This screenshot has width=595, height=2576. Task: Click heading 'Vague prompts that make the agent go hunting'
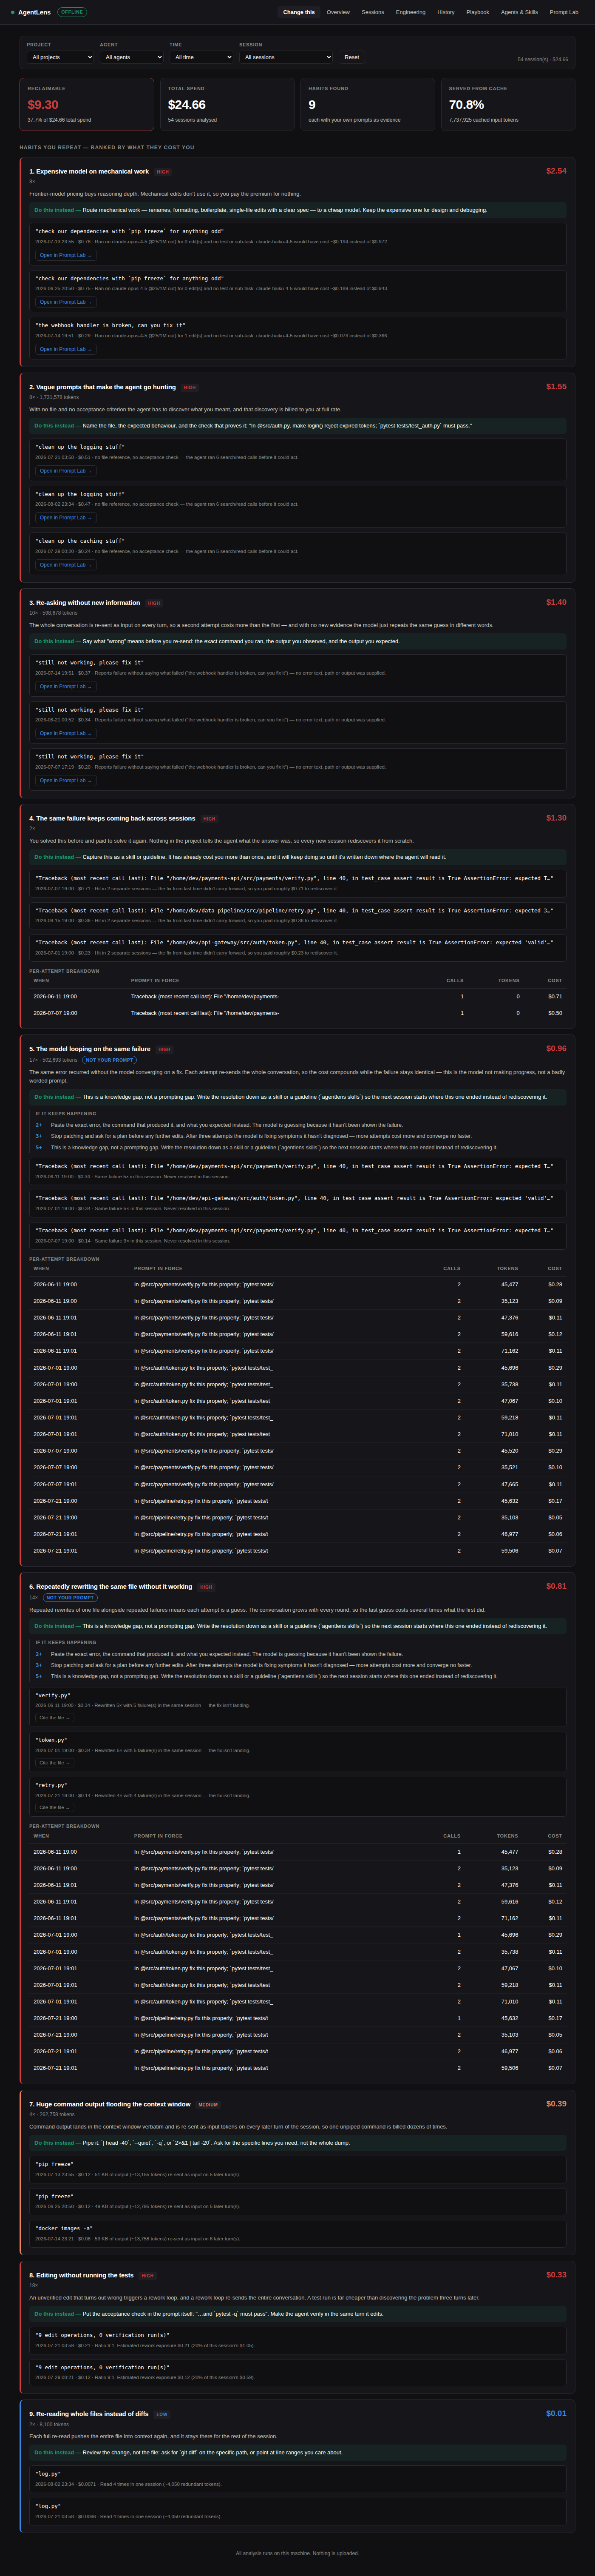(102, 387)
